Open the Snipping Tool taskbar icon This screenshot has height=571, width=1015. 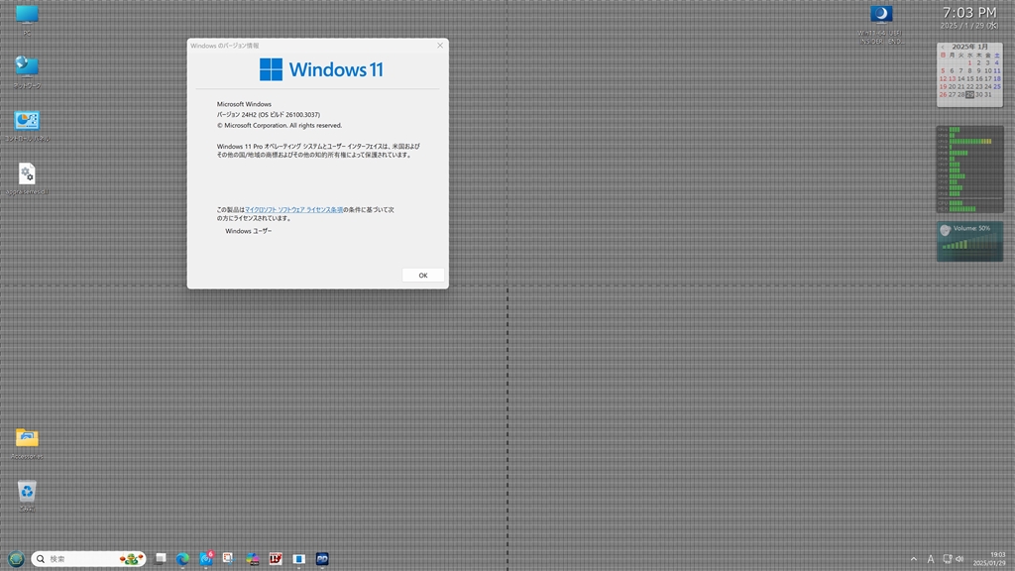(229, 559)
